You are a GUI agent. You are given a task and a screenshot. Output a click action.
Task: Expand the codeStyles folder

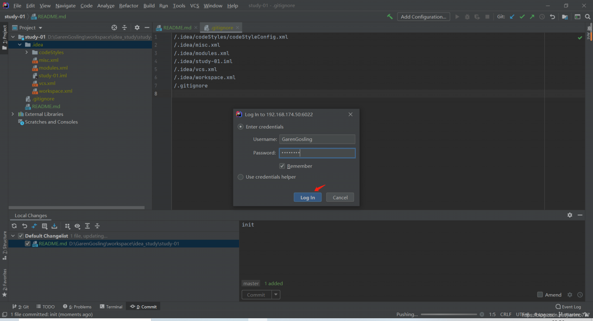[x=27, y=52]
